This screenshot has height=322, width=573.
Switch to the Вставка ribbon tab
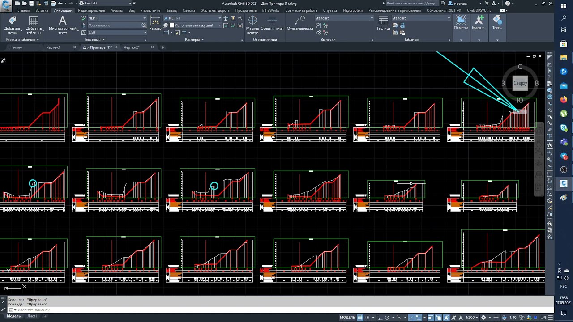point(42,10)
